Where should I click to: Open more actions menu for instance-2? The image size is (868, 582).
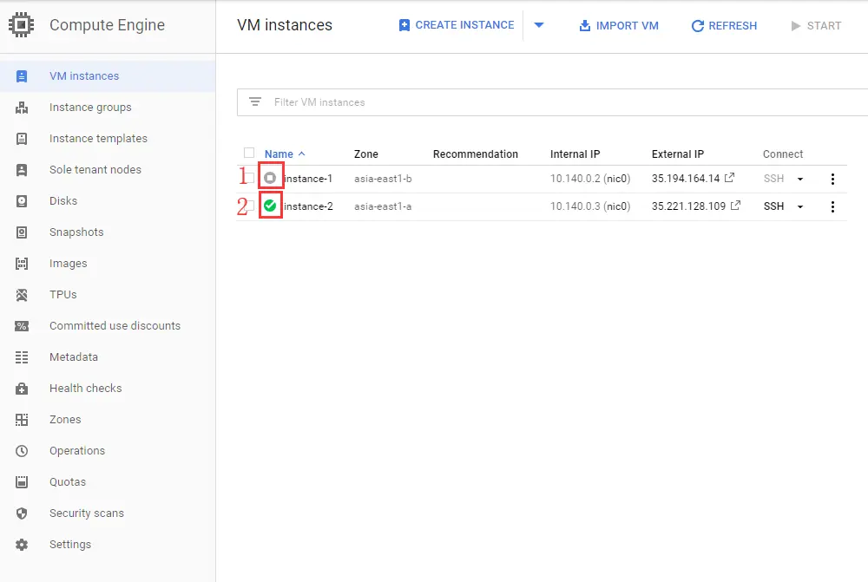(832, 206)
